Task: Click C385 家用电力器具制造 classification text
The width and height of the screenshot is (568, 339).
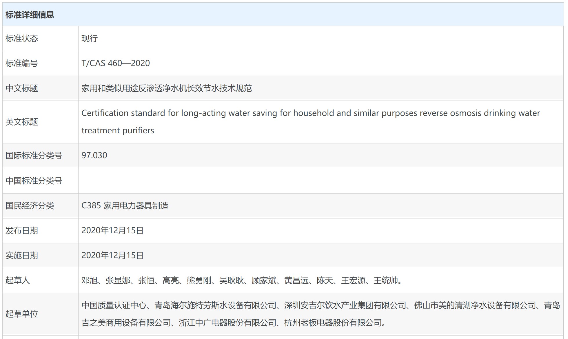Action: [125, 206]
